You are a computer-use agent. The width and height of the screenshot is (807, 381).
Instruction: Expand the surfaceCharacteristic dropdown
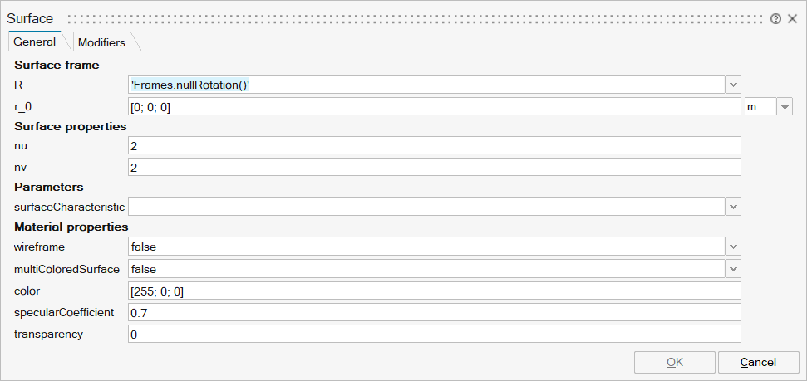(x=733, y=206)
